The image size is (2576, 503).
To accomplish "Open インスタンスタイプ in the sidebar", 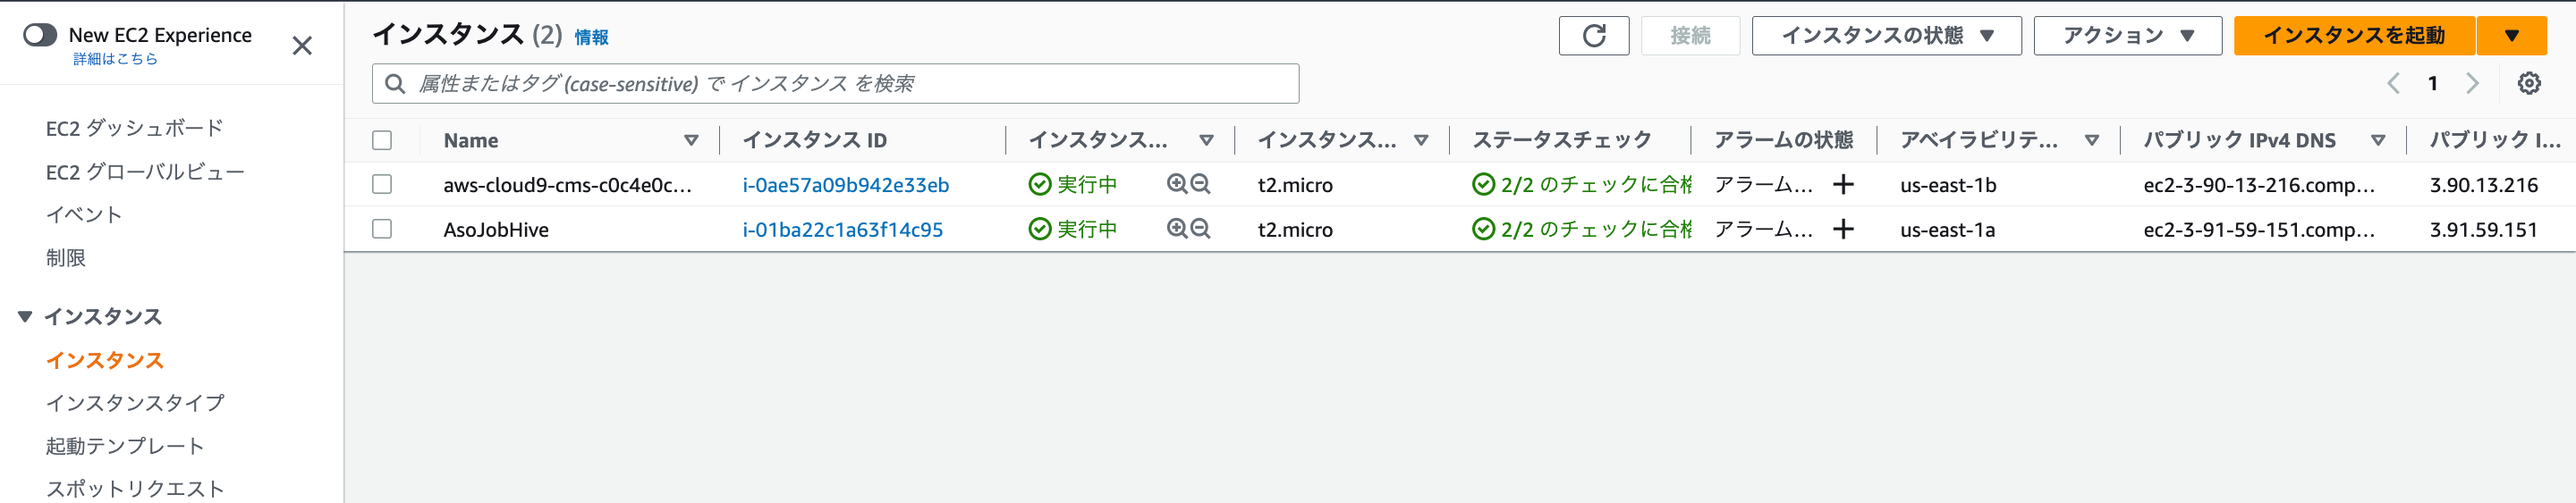I will (x=135, y=403).
